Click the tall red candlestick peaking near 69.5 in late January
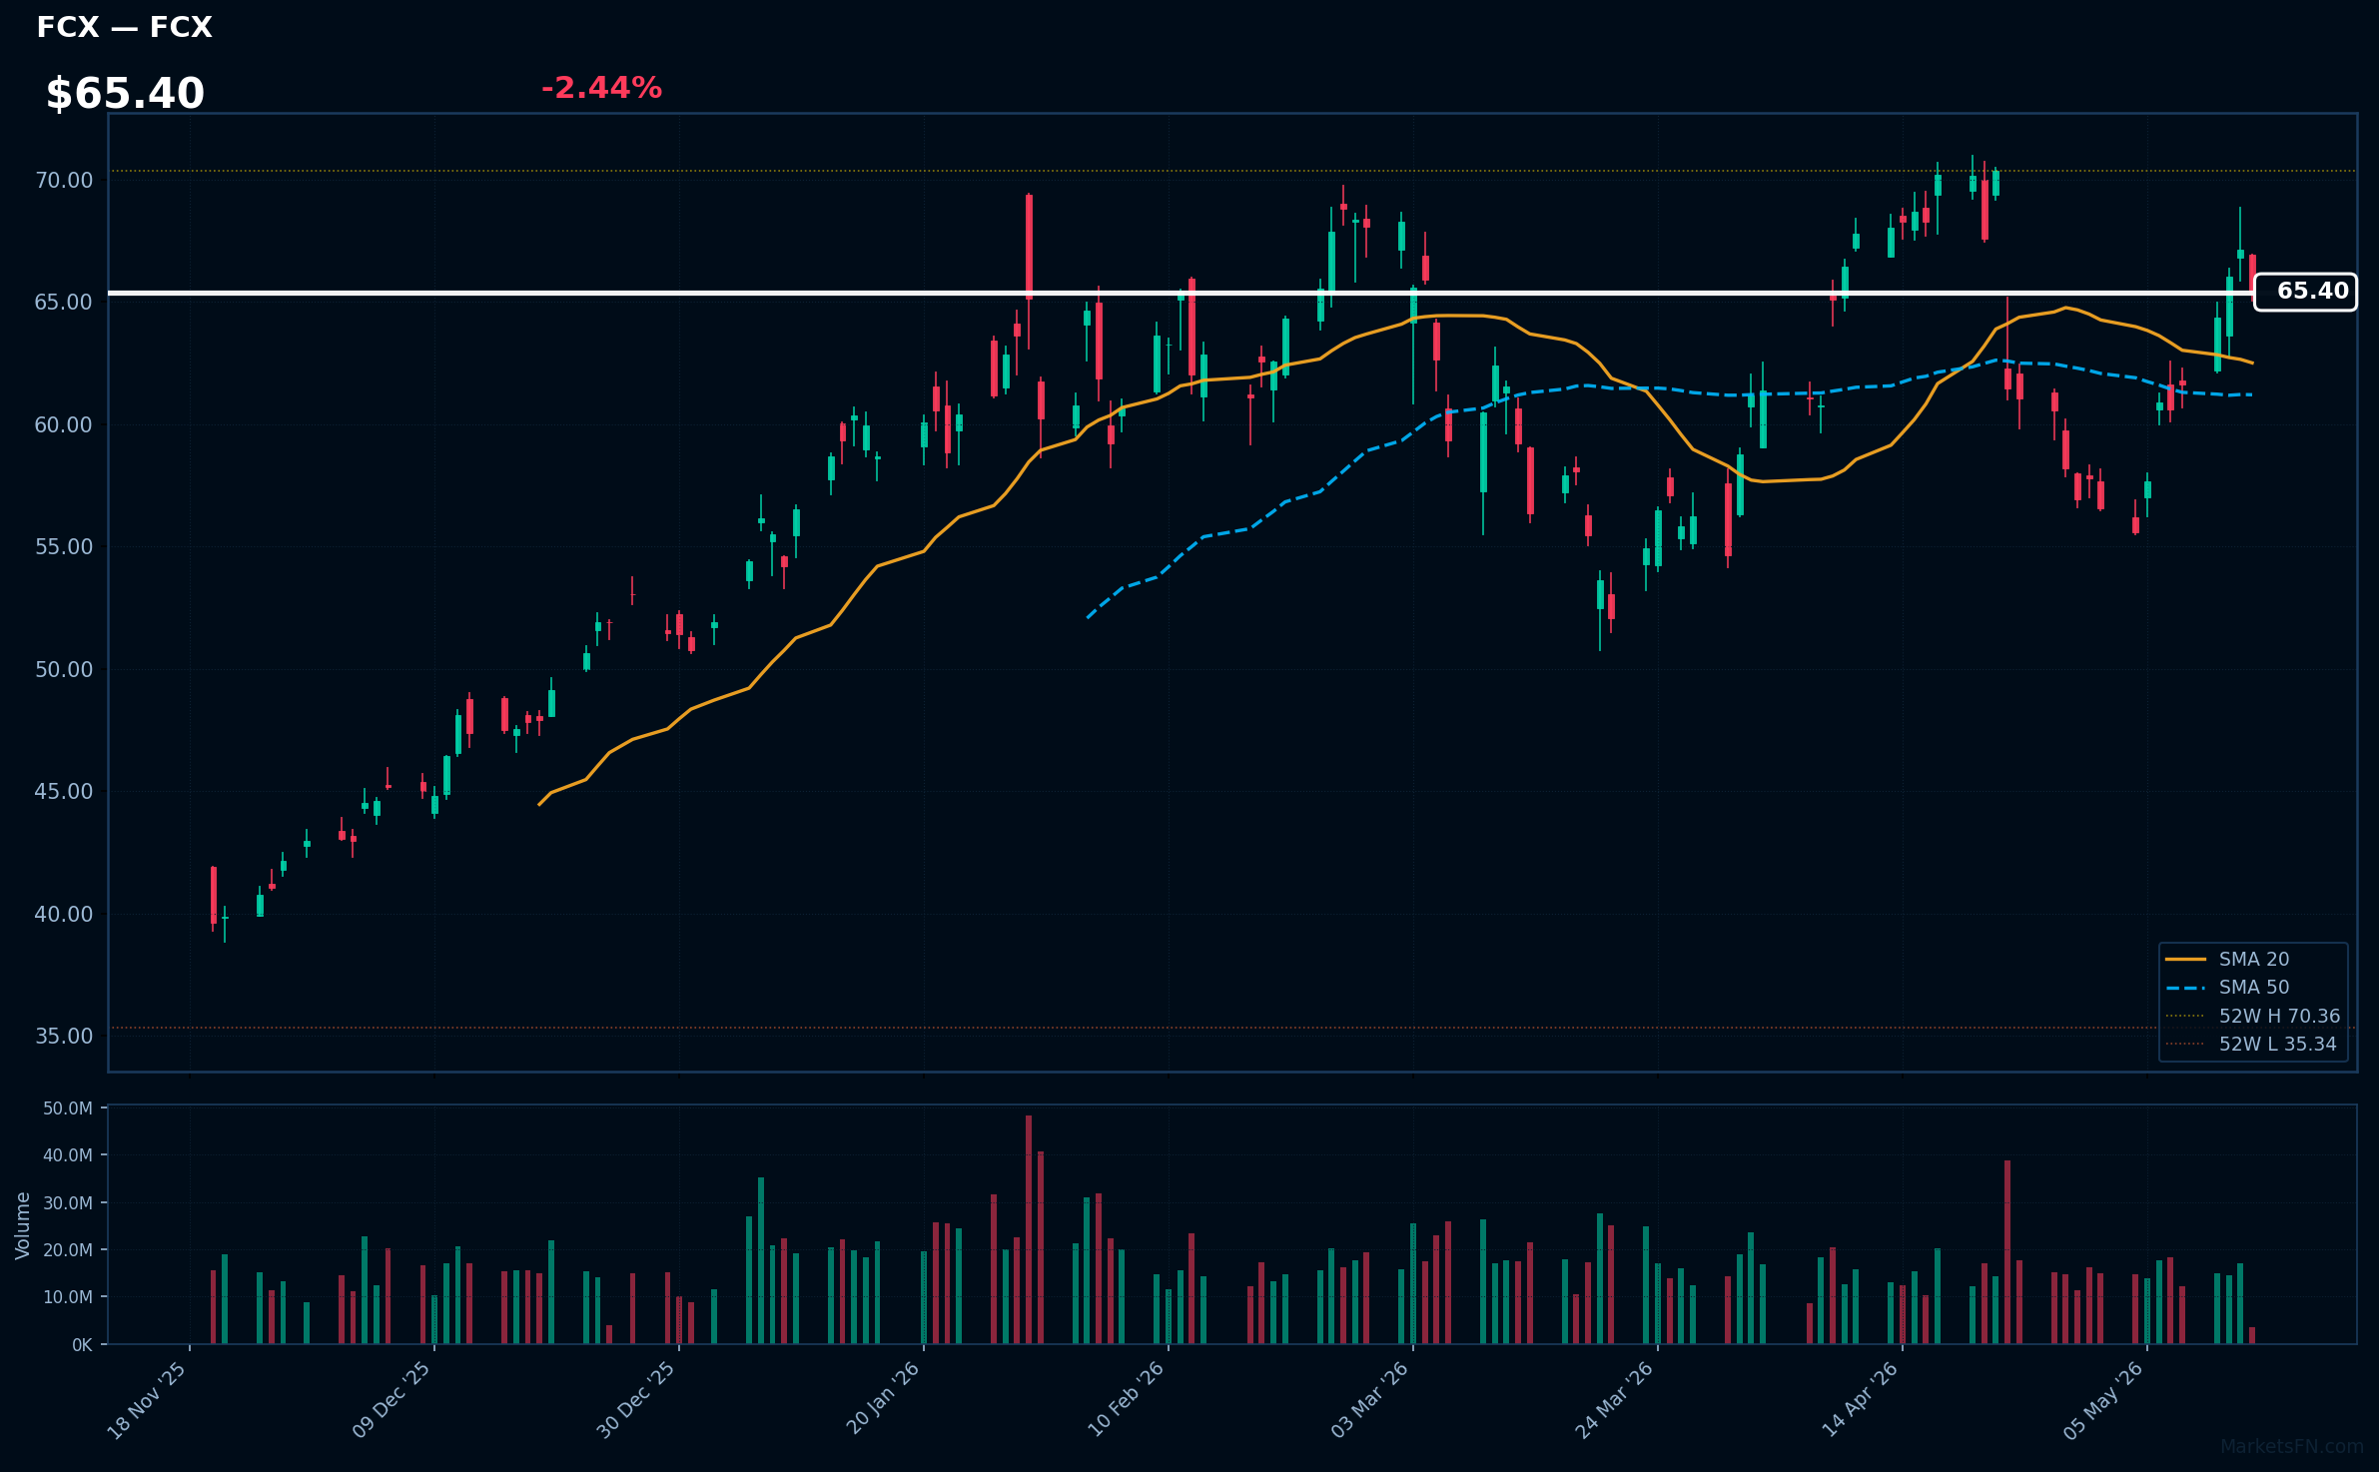Screen dimensions: 2379x1472 (x=1029, y=247)
